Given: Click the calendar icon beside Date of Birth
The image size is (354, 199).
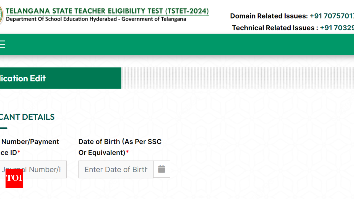Looking at the screenshot, I should (162, 169).
